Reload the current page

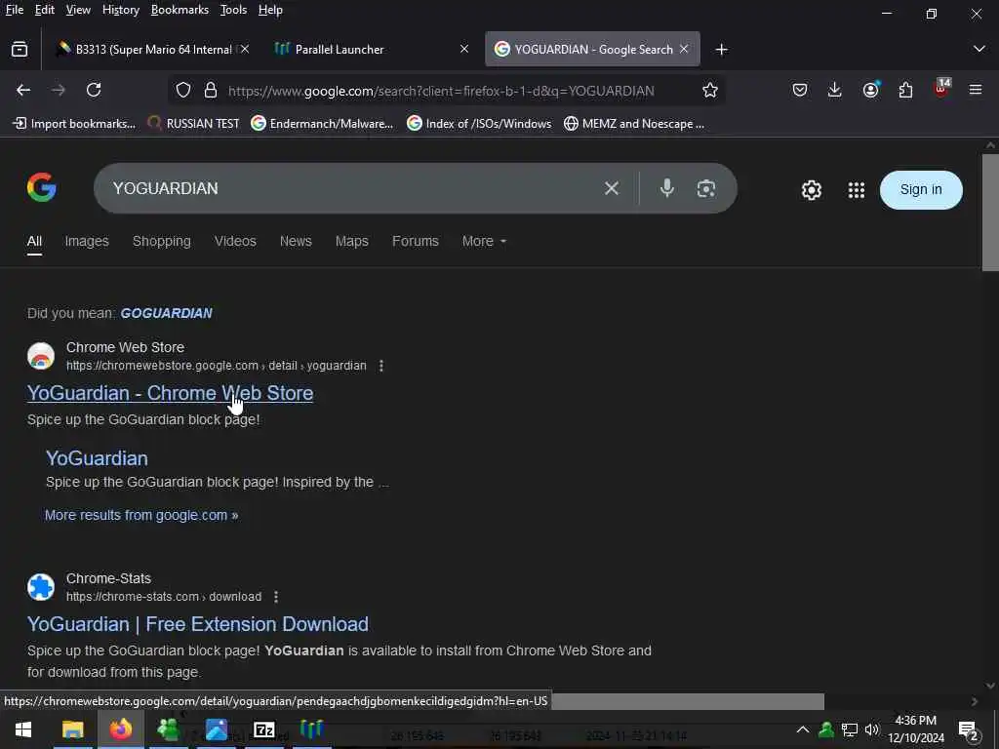(94, 91)
